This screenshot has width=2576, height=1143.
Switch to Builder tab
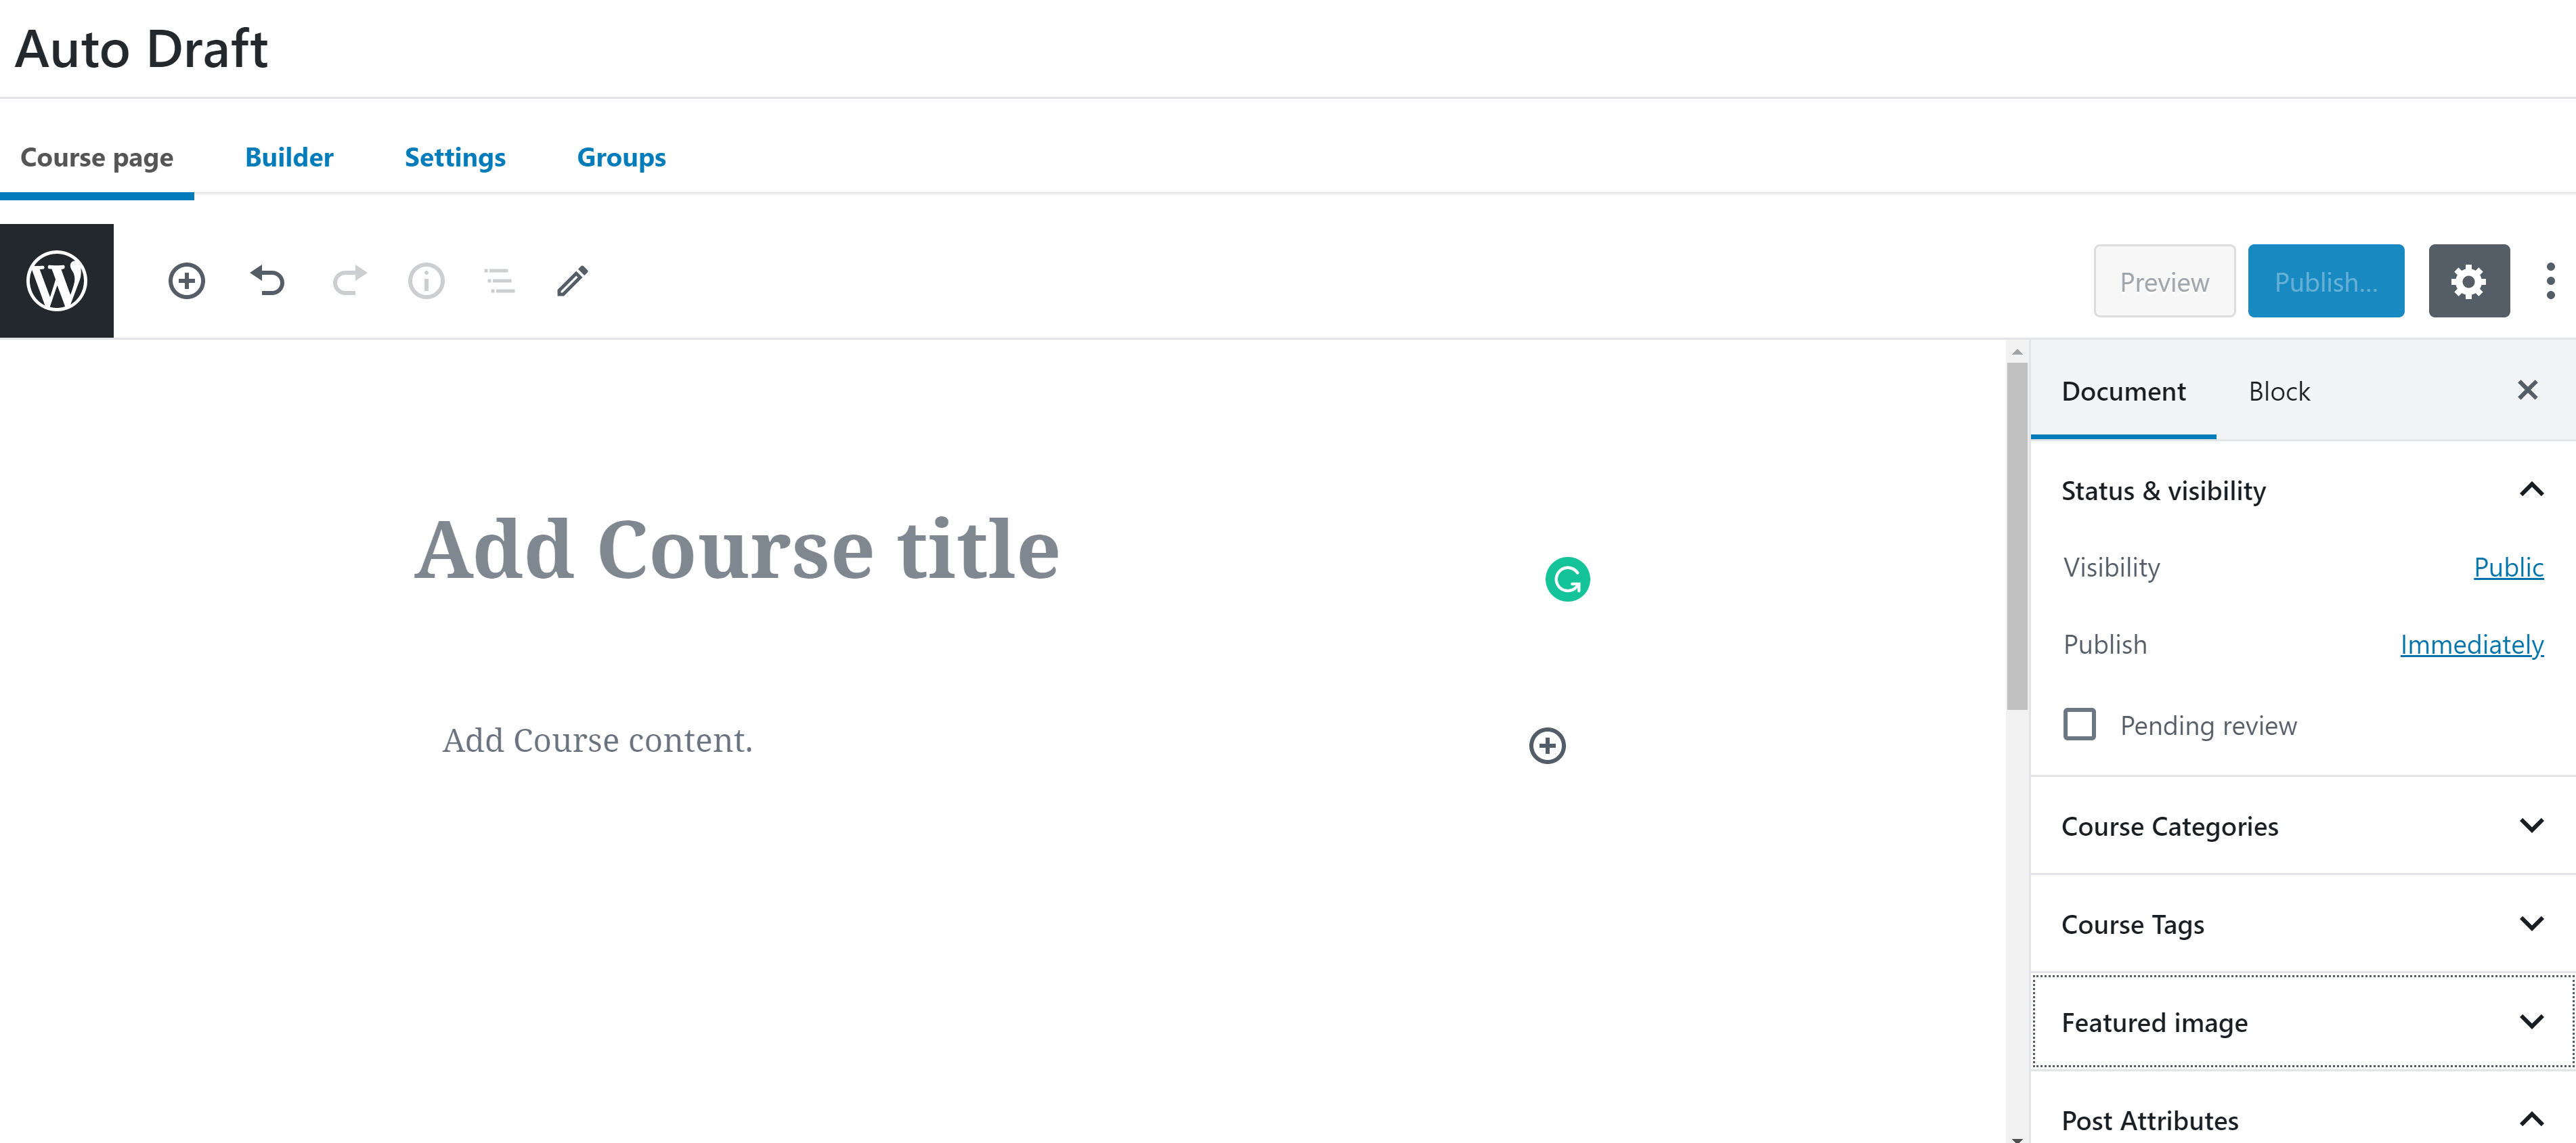(x=288, y=156)
